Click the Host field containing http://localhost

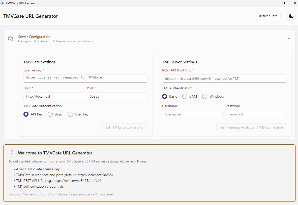pos(54,96)
